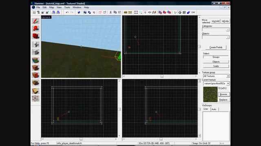Choose Groups selection mode
The width and height of the screenshot is (261, 146).
click(x=216, y=57)
